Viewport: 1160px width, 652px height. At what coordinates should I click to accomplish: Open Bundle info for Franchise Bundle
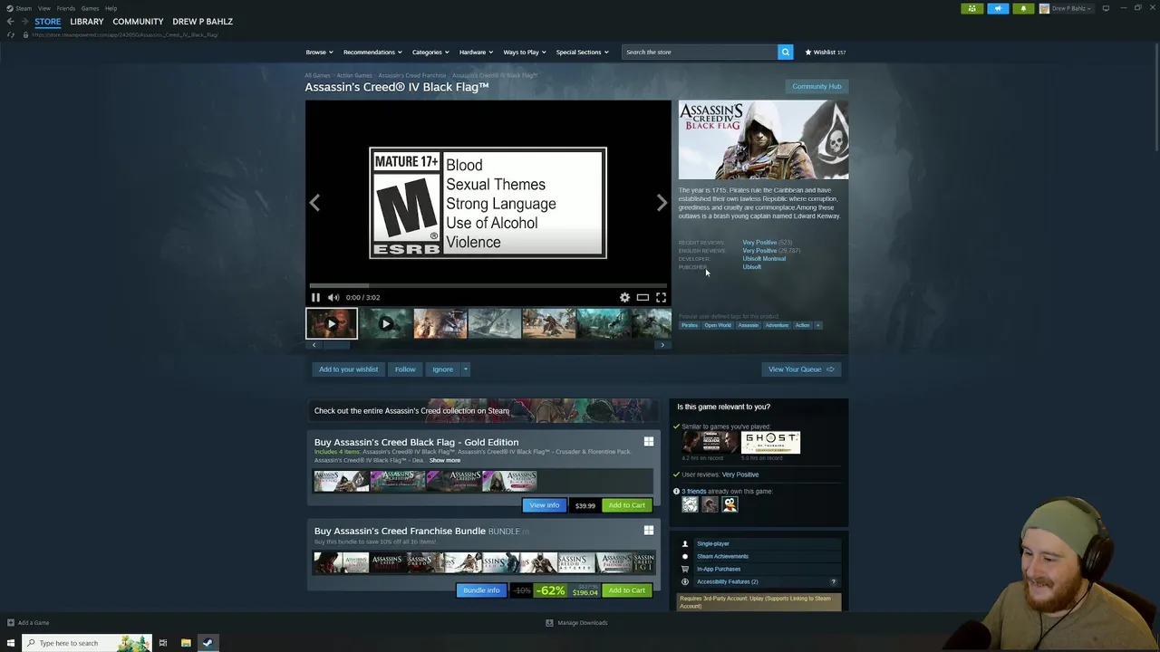click(481, 590)
